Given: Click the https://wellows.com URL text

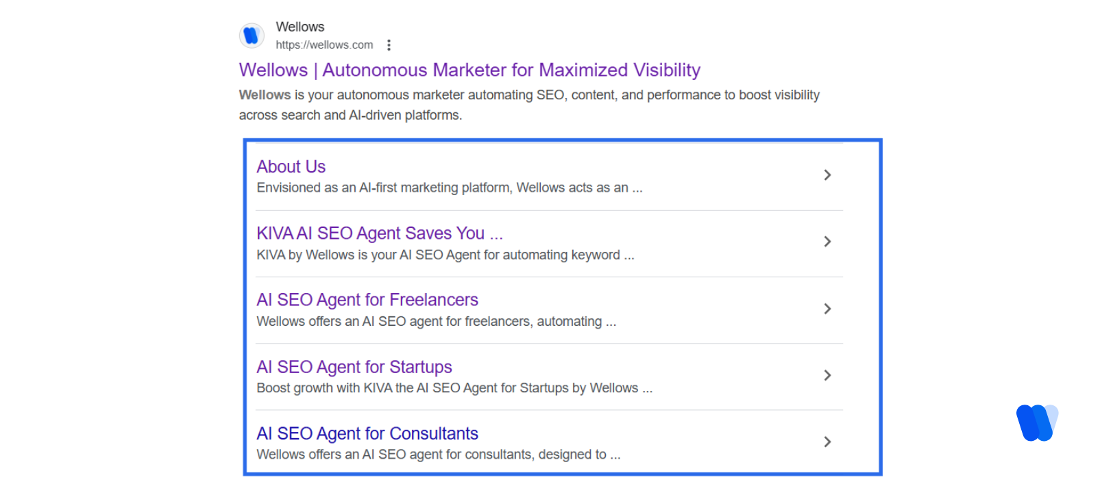Looking at the screenshot, I should (x=324, y=45).
